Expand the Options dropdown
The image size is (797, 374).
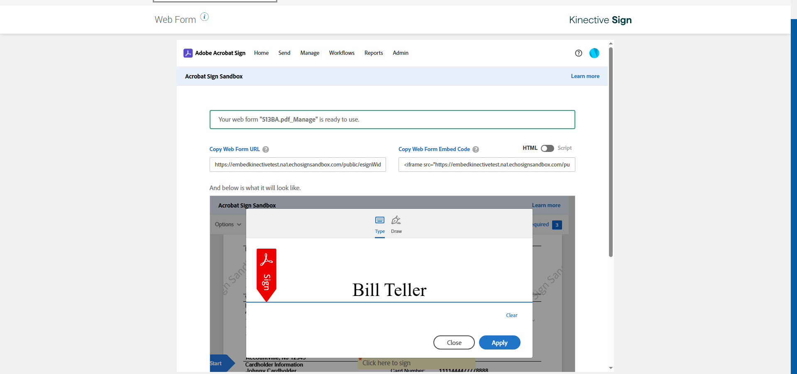tap(228, 225)
